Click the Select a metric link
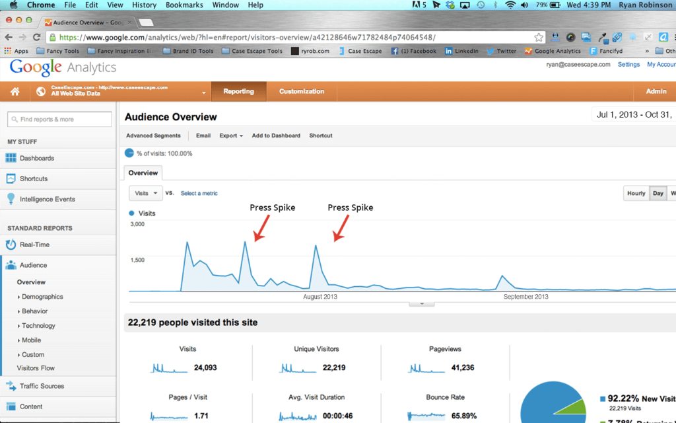 [199, 194]
